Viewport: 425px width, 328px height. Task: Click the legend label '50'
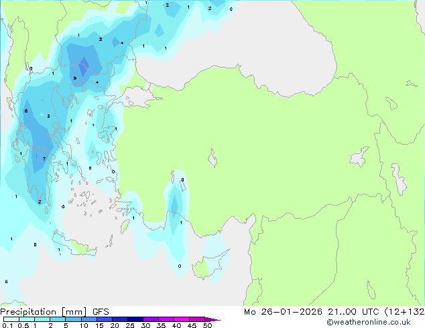[207, 325]
